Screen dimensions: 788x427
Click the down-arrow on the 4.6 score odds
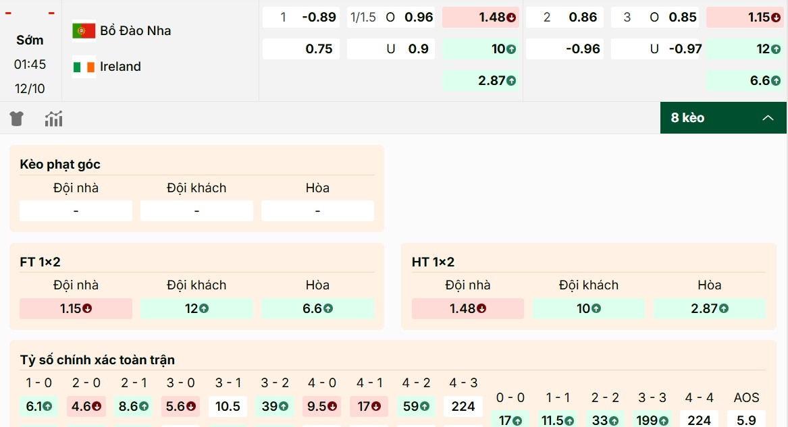click(96, 407)
